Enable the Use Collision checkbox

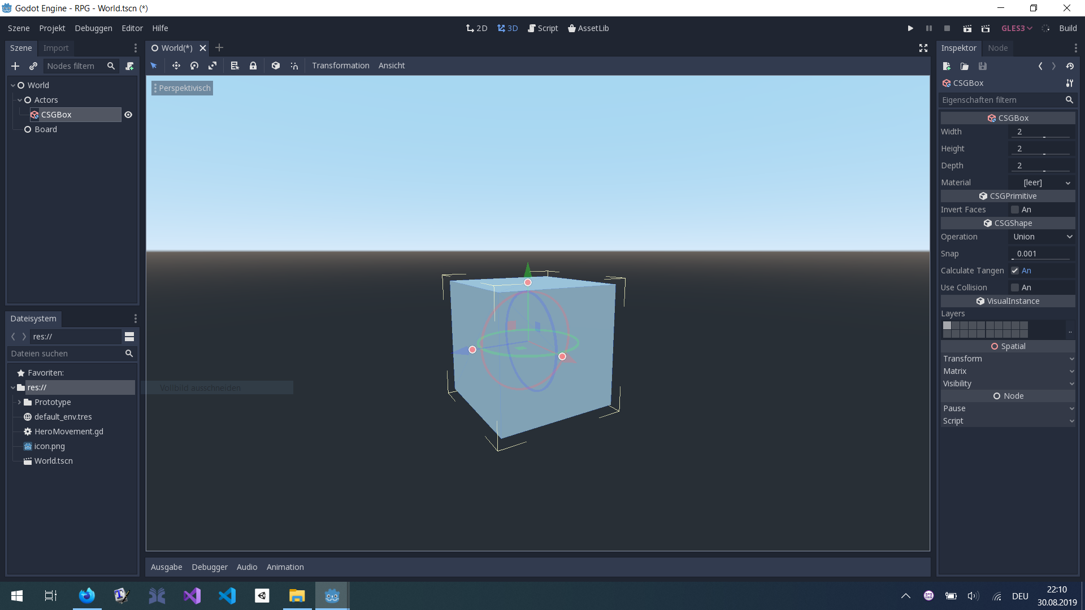[x=1015, y=287]
